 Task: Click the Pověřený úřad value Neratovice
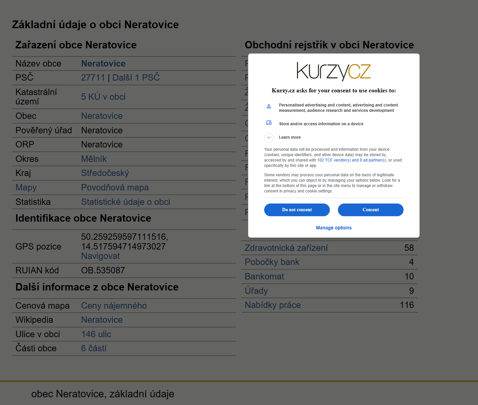[102, 130]
